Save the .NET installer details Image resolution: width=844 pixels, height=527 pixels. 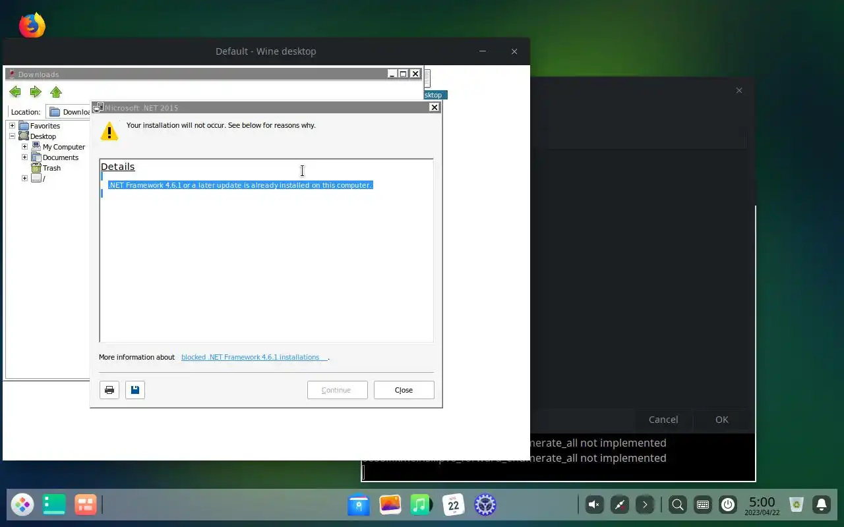click(x=135, y=390)
